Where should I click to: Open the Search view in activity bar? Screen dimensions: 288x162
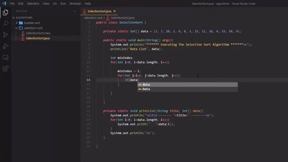(x=5, y=23)
